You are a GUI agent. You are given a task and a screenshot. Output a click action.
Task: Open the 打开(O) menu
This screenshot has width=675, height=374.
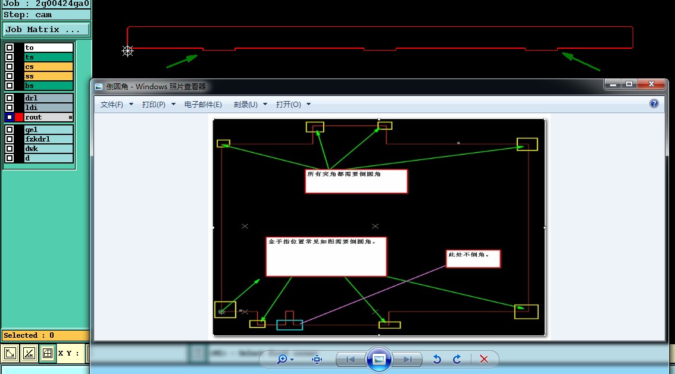(289, 105)
